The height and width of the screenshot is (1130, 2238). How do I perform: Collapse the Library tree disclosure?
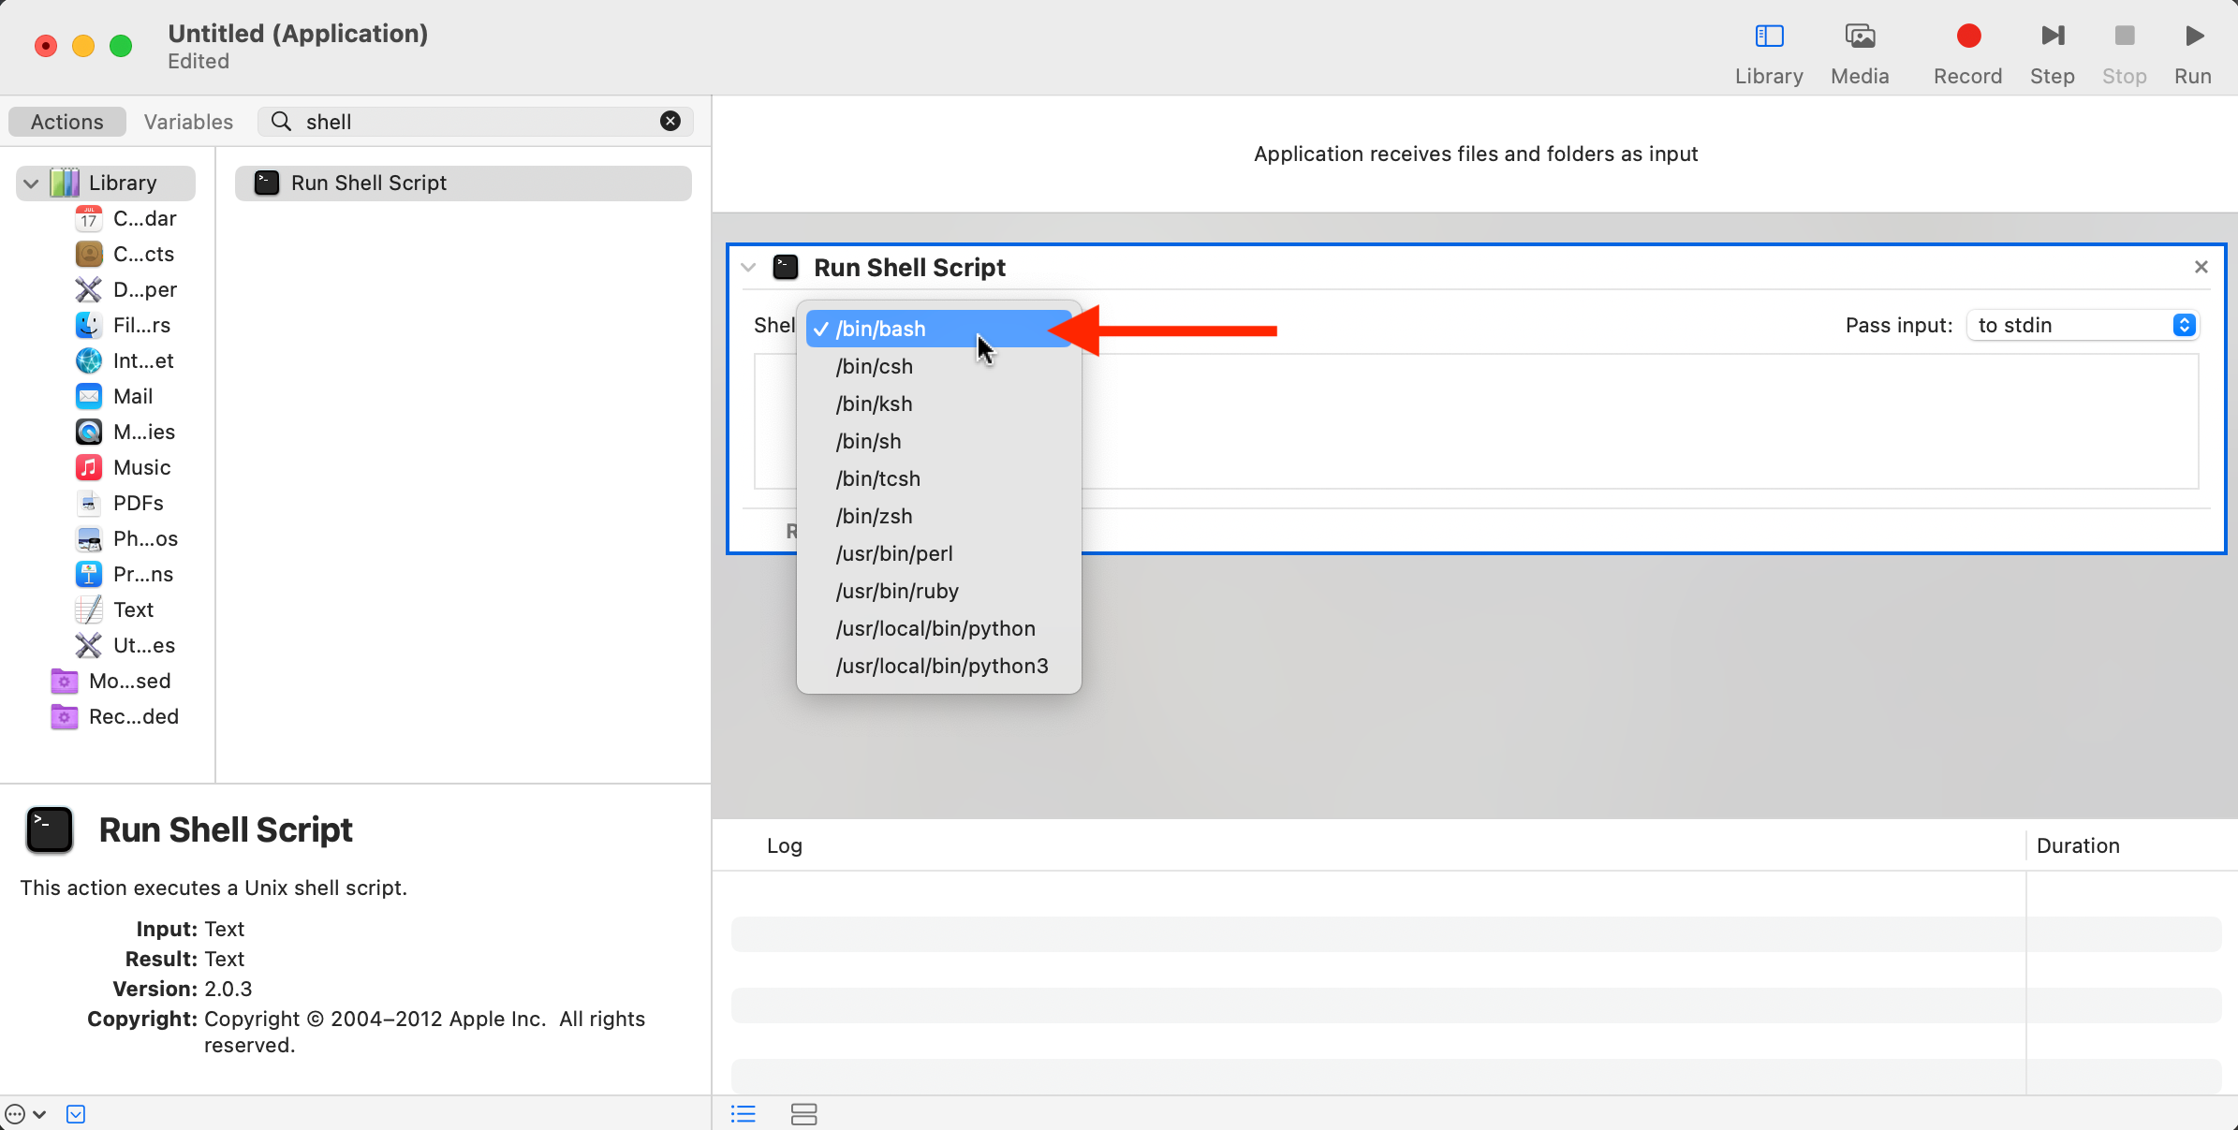pos(31,183)
